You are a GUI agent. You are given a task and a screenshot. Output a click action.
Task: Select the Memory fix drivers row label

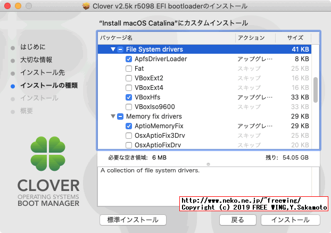154,117
